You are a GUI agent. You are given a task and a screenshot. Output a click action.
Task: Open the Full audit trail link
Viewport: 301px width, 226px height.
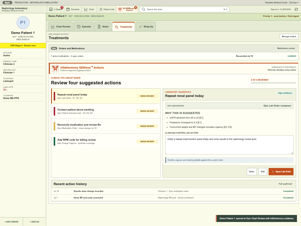click(x=285, y=184)
